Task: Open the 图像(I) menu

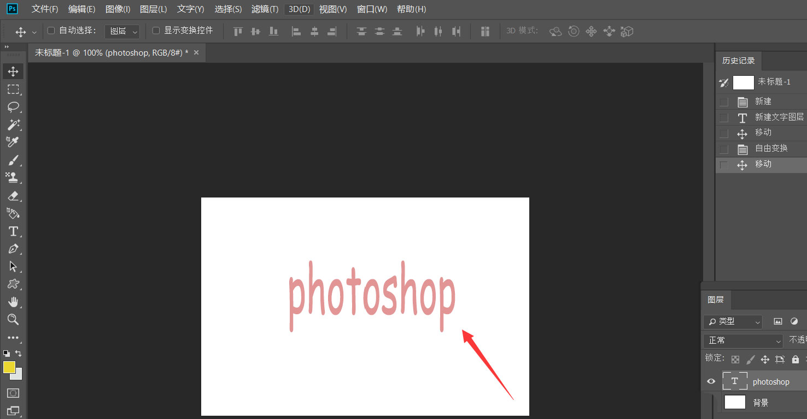Action: 118,9
